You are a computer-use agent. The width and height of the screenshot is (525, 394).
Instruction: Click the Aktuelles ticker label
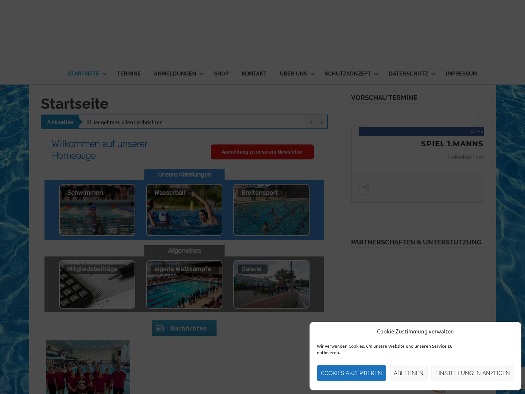point(60,122)
